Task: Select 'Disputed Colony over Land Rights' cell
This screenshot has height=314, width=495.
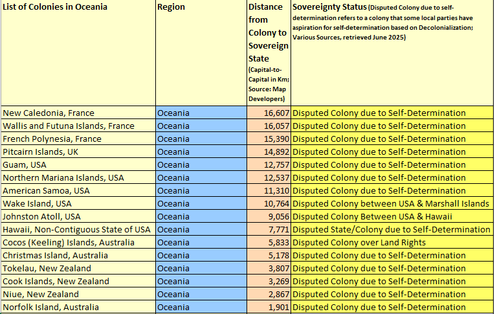Action: tap(392, 242)
